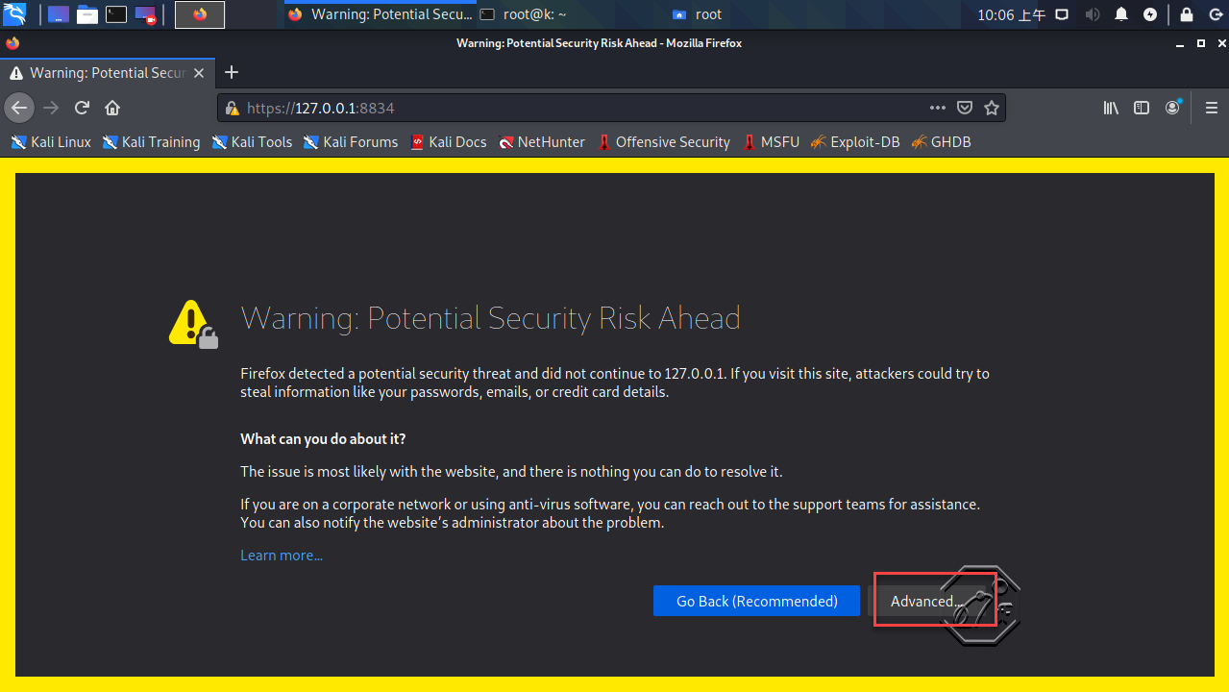Open the file manager panel launcher
This screenshot has width=1229, height=692.
87,14
